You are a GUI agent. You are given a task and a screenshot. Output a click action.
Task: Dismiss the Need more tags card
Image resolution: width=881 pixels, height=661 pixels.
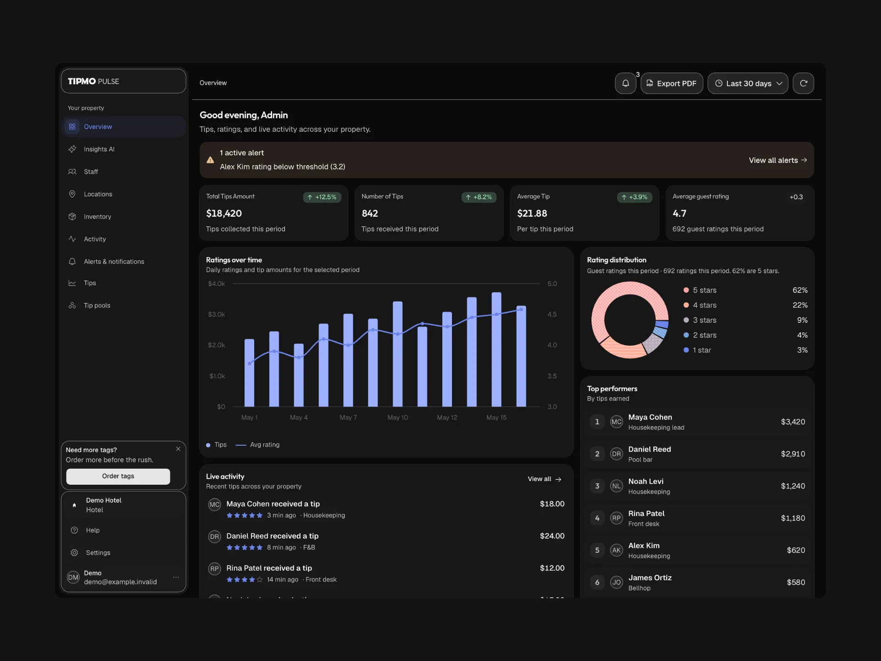178,449
